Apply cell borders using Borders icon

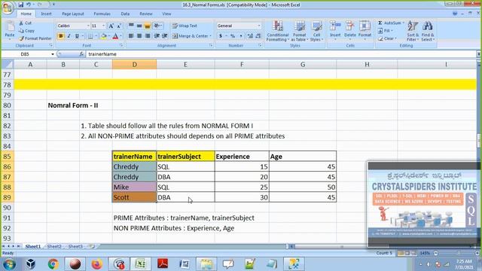[90, 36]
